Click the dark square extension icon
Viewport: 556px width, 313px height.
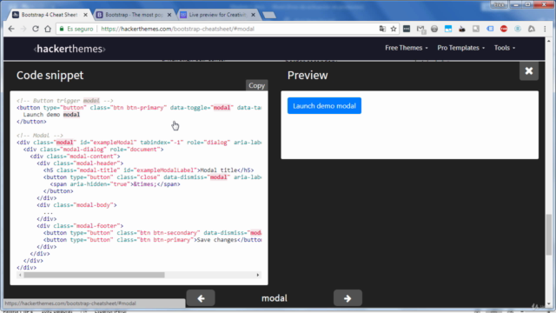point(407,29)
